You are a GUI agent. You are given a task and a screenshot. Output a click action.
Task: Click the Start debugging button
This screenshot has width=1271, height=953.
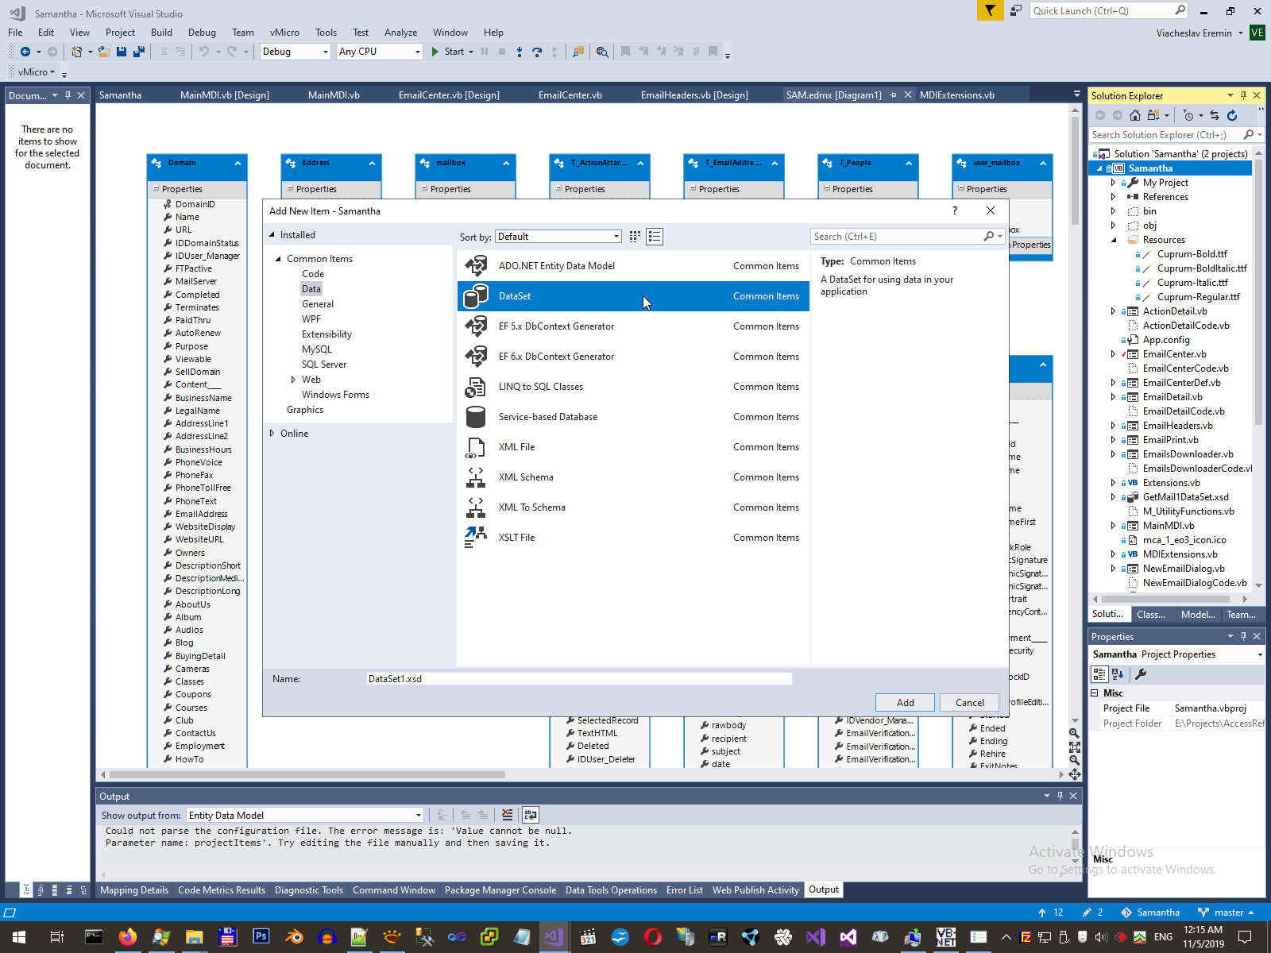pyautogui.click(x=448, y=52)
